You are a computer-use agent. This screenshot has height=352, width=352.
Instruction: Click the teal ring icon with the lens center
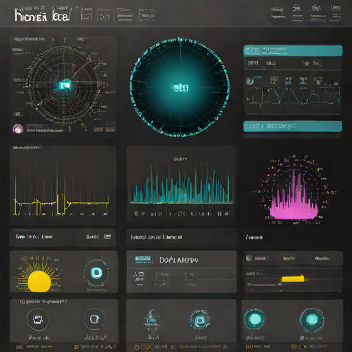point(200,320)
